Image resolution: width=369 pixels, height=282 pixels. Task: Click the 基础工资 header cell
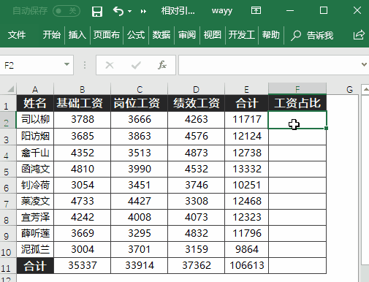[x=83, y=103]
